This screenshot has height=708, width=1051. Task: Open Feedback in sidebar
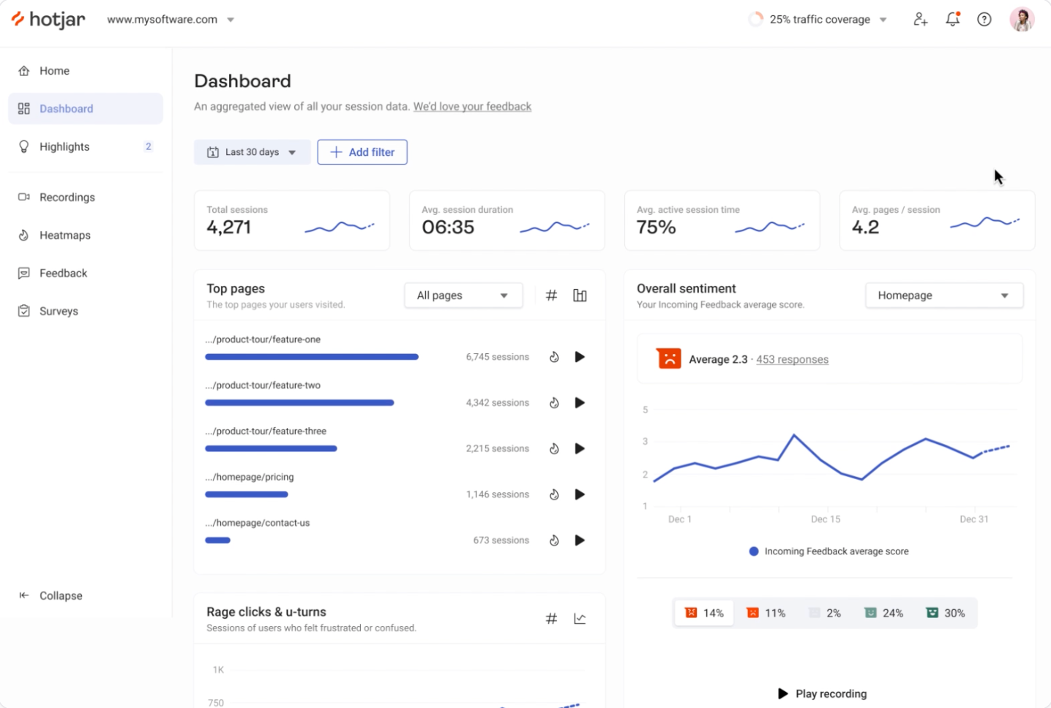(86, 274)
